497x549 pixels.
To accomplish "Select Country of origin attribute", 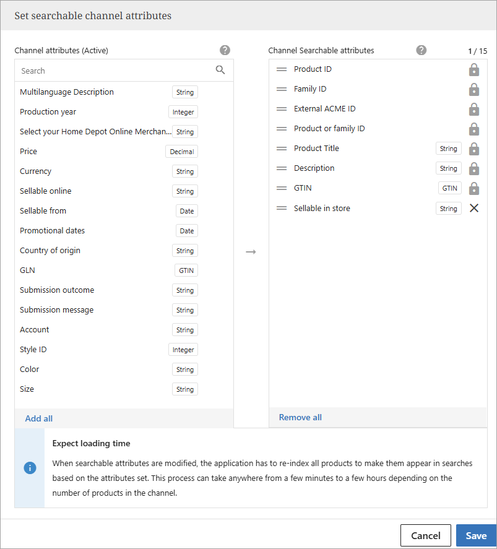I will click(50, 251).
